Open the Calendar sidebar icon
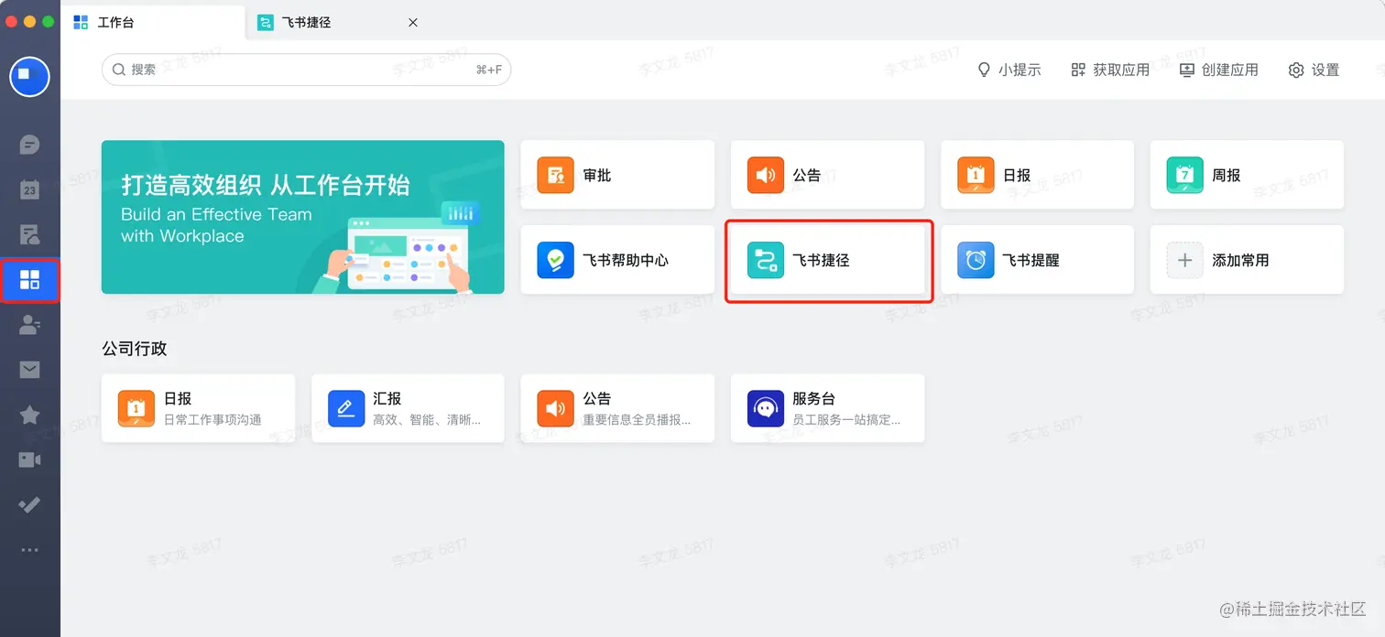The height and width of the screenshot is (637, 1385). (x=29, y=189)
